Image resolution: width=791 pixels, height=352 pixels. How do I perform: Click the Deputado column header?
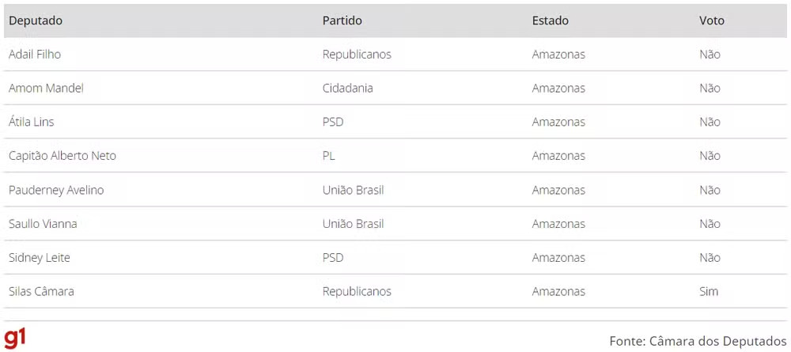tap(36, 21)
